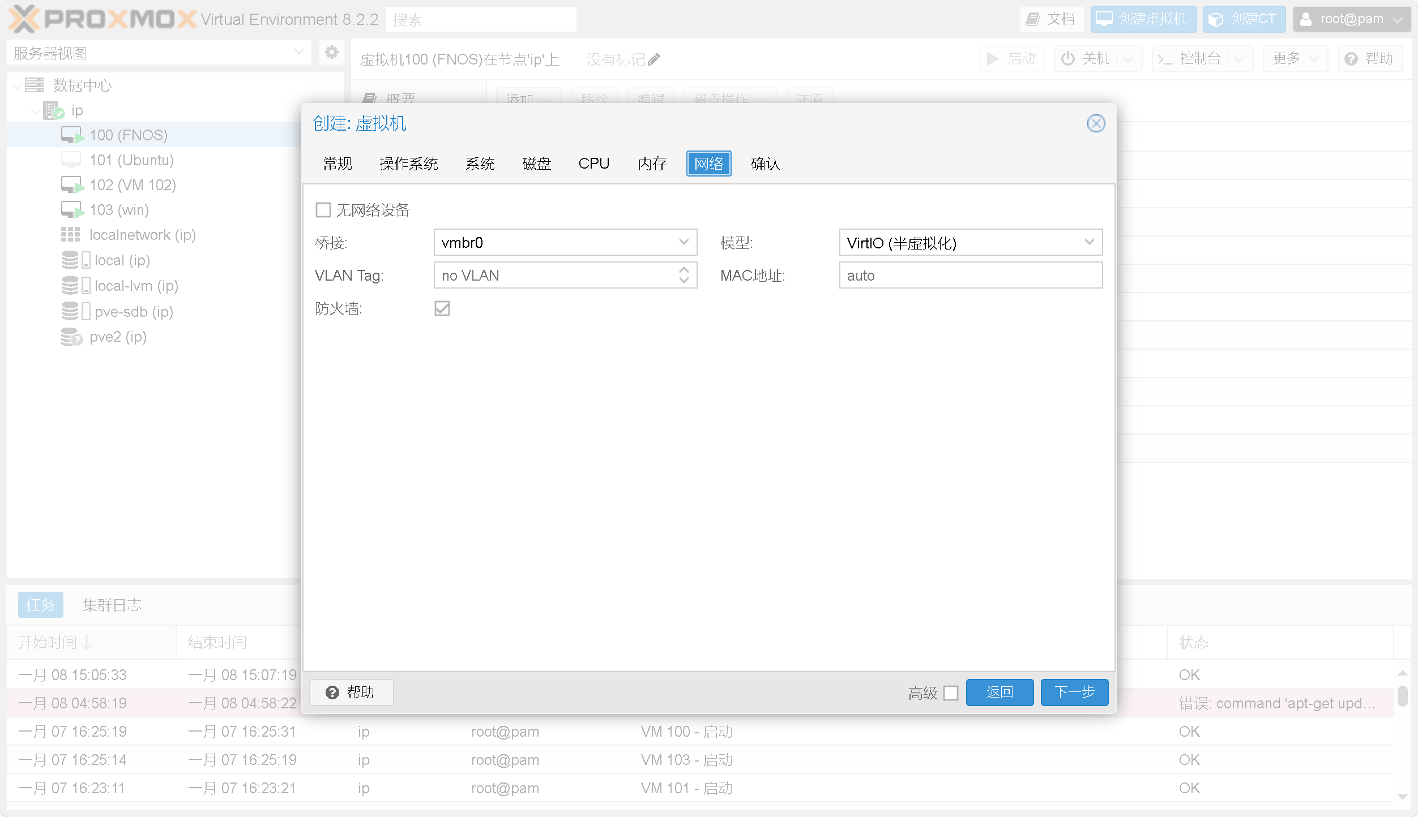Open the root@pam user menu dropdown

[1352, 19]
